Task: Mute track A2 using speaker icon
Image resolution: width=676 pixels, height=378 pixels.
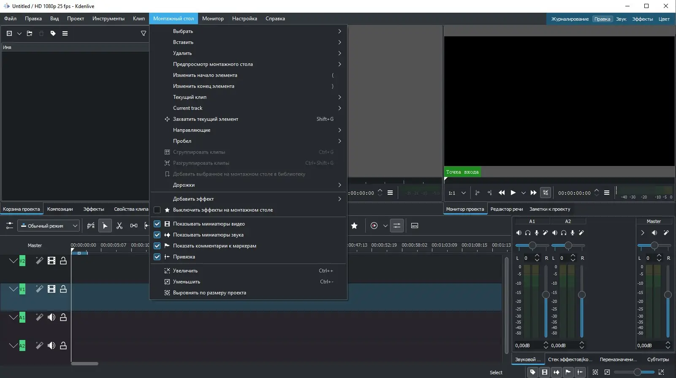Action: point(52,345)
